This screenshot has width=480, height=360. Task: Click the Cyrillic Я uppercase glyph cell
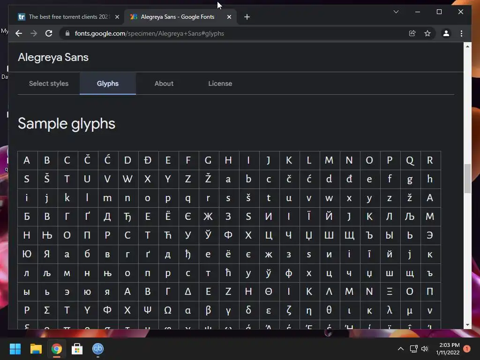click(x=47, y=255)
